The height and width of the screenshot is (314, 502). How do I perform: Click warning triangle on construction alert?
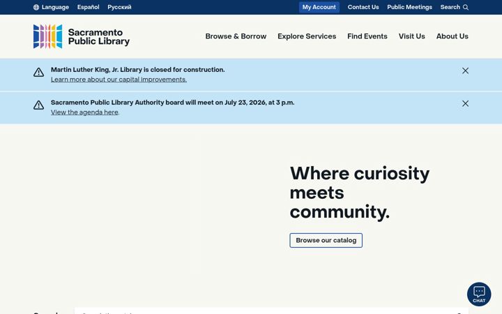tap(39, 72)
